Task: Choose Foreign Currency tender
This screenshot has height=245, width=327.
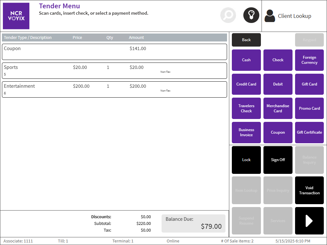Action: point(309,60)
